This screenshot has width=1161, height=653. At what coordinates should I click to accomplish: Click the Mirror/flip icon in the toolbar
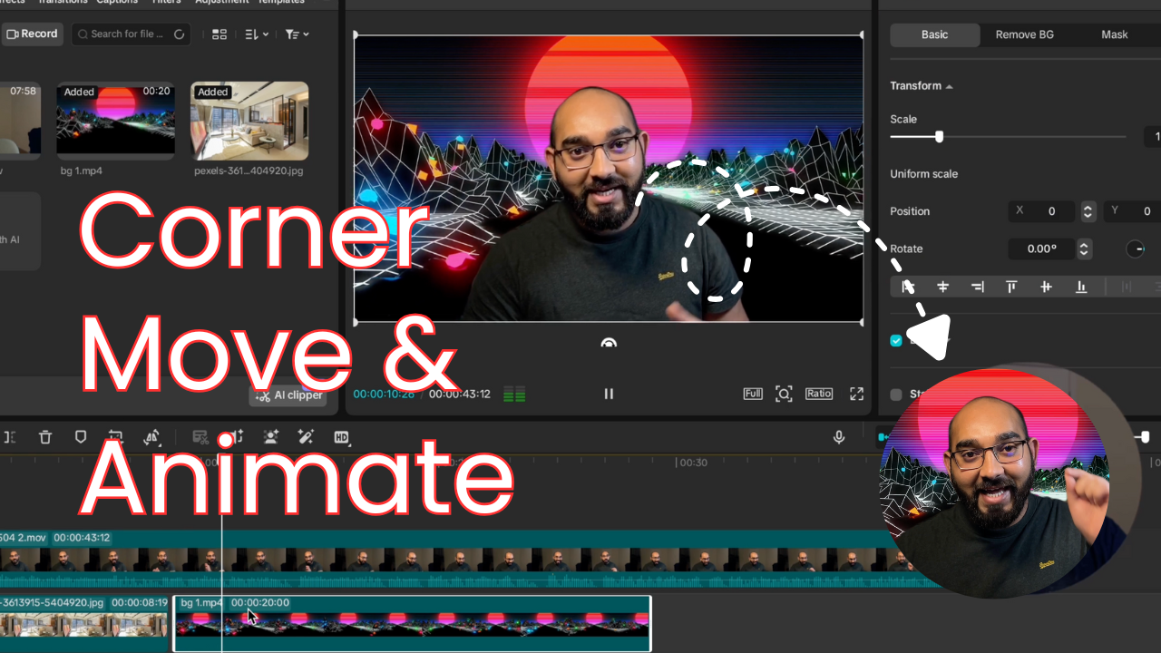[151, 437]
